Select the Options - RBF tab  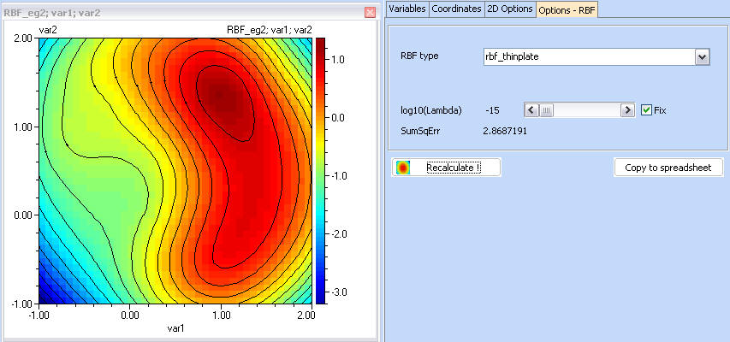coord(567,9)
